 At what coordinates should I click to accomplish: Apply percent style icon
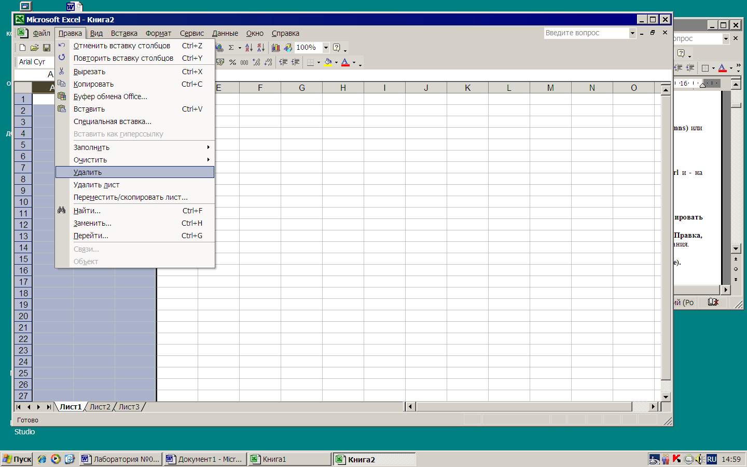point(232,62)
